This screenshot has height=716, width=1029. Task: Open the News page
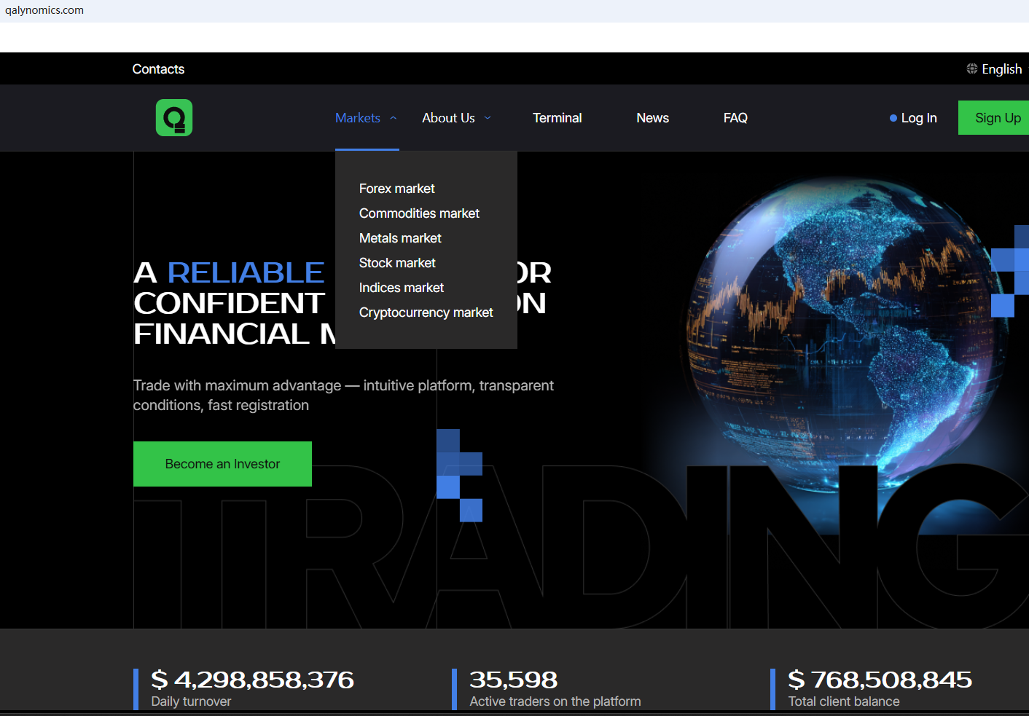[x=653, y=118]
